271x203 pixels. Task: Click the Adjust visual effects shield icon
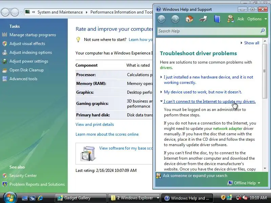pos(5,44)
